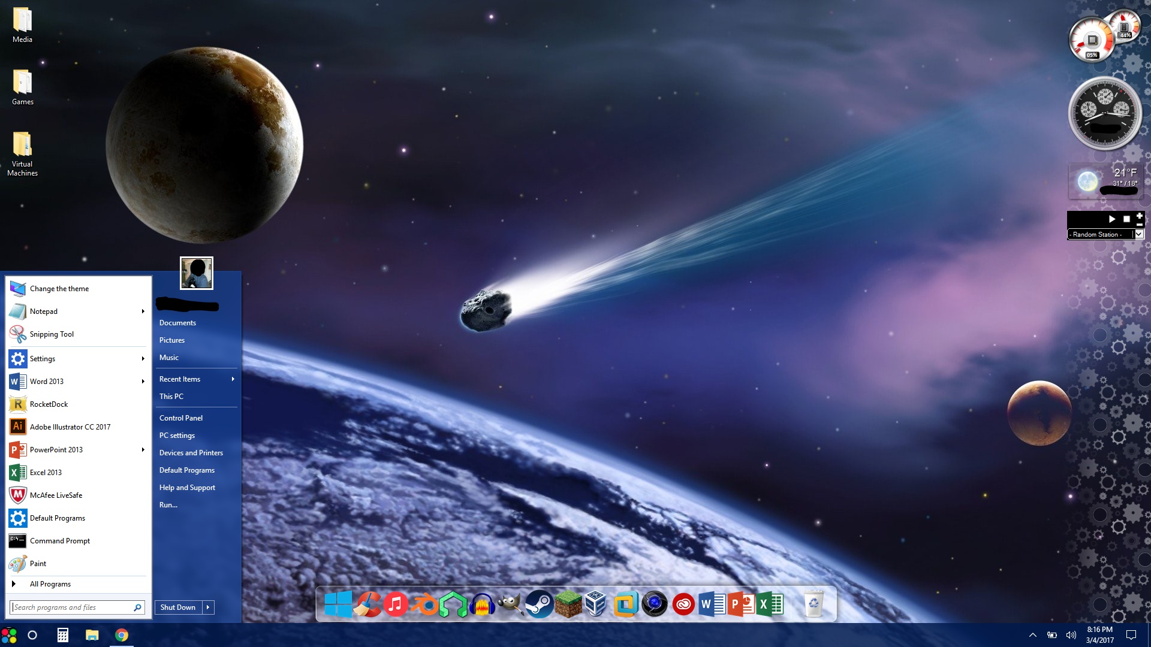
Task: Launch VirtualBox from the dock
Action: (x=596, y=604)
